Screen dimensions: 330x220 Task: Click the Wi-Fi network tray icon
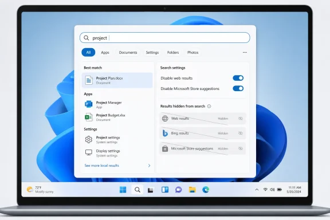pos(265,190)
